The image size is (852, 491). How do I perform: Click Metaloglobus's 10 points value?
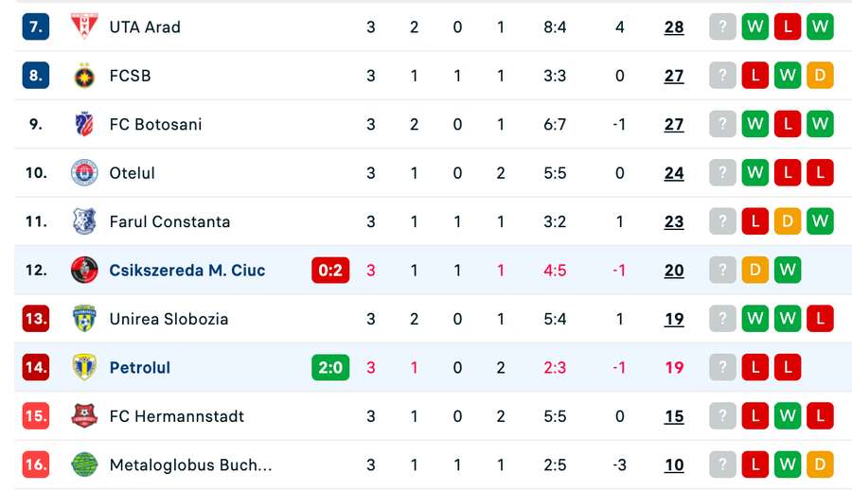674,465
